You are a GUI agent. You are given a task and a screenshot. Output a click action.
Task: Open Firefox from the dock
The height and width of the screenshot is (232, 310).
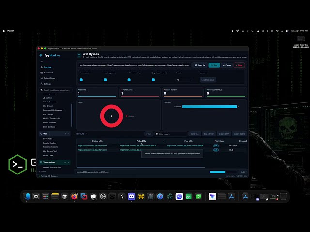(x=74, y=197)
